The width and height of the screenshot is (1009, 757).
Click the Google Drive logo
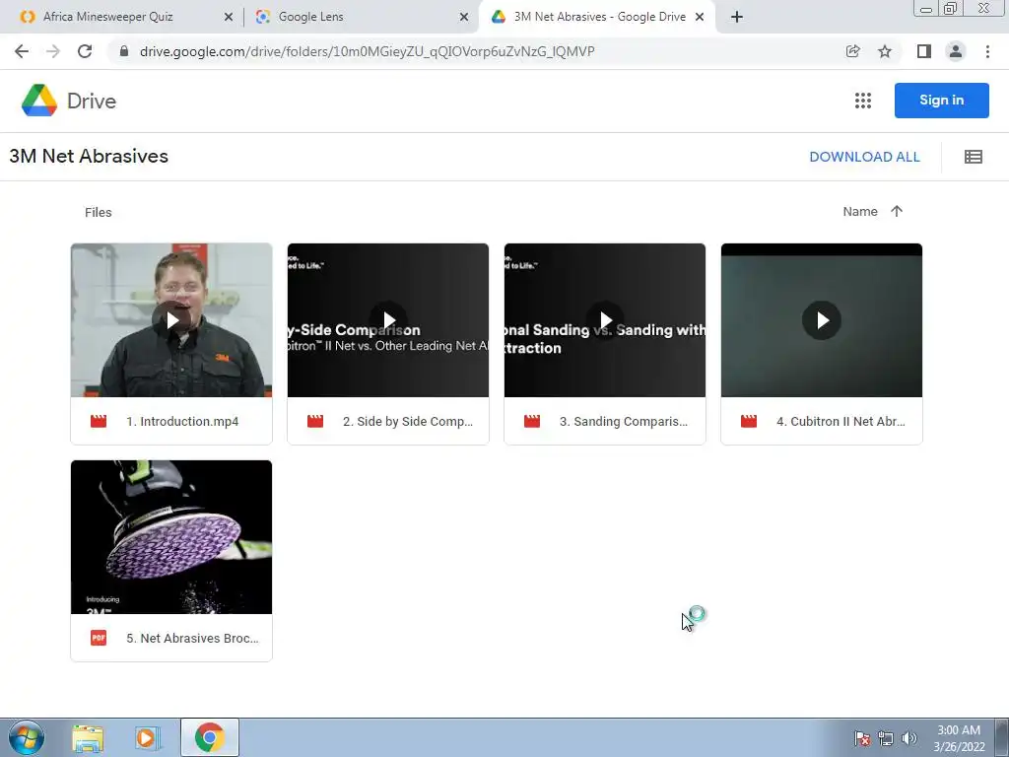(69, 101)
